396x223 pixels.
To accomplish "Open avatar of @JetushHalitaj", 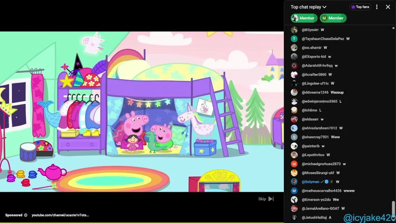I will (x=294, y=217).
